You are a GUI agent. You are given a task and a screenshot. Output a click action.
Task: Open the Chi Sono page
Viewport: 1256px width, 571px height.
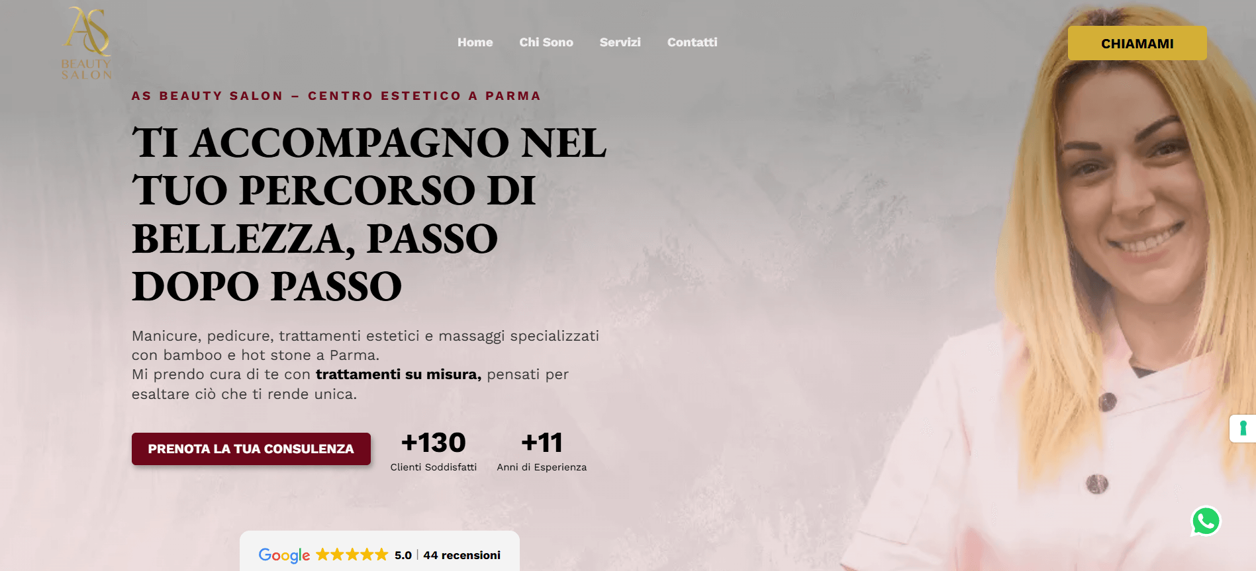pyautogui.click(x=546, y=42)
